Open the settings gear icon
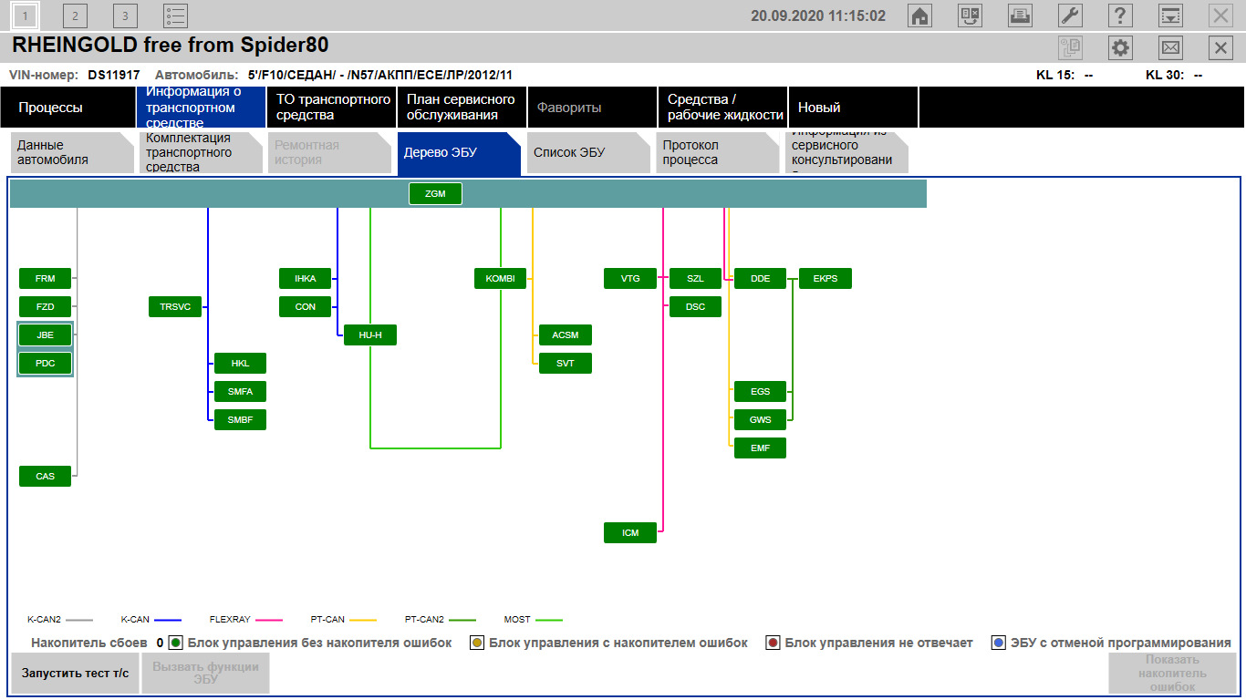 pos(1120,47)
